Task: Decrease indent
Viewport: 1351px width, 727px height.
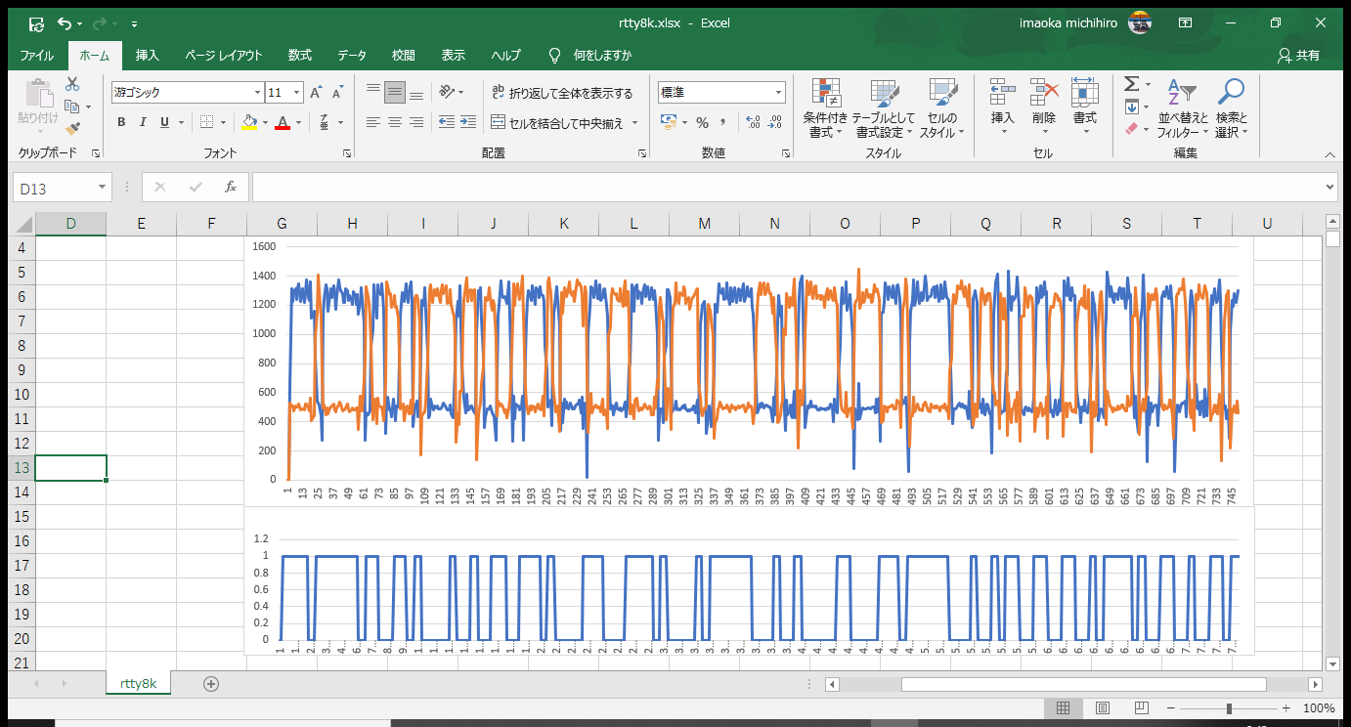Action: (446, 122)
